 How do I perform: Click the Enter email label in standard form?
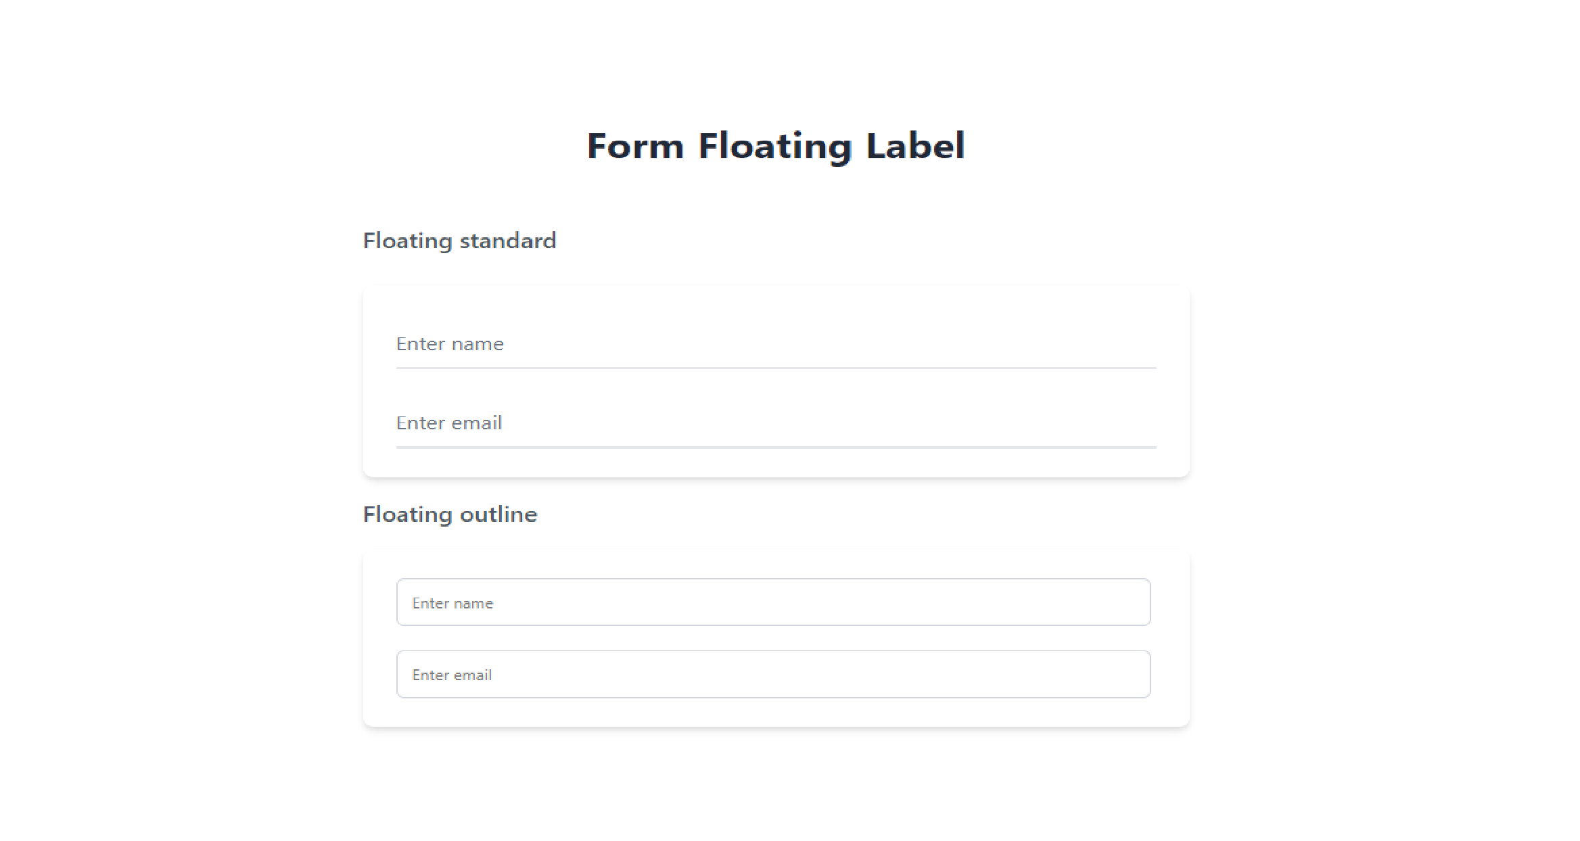click(449, 423)
